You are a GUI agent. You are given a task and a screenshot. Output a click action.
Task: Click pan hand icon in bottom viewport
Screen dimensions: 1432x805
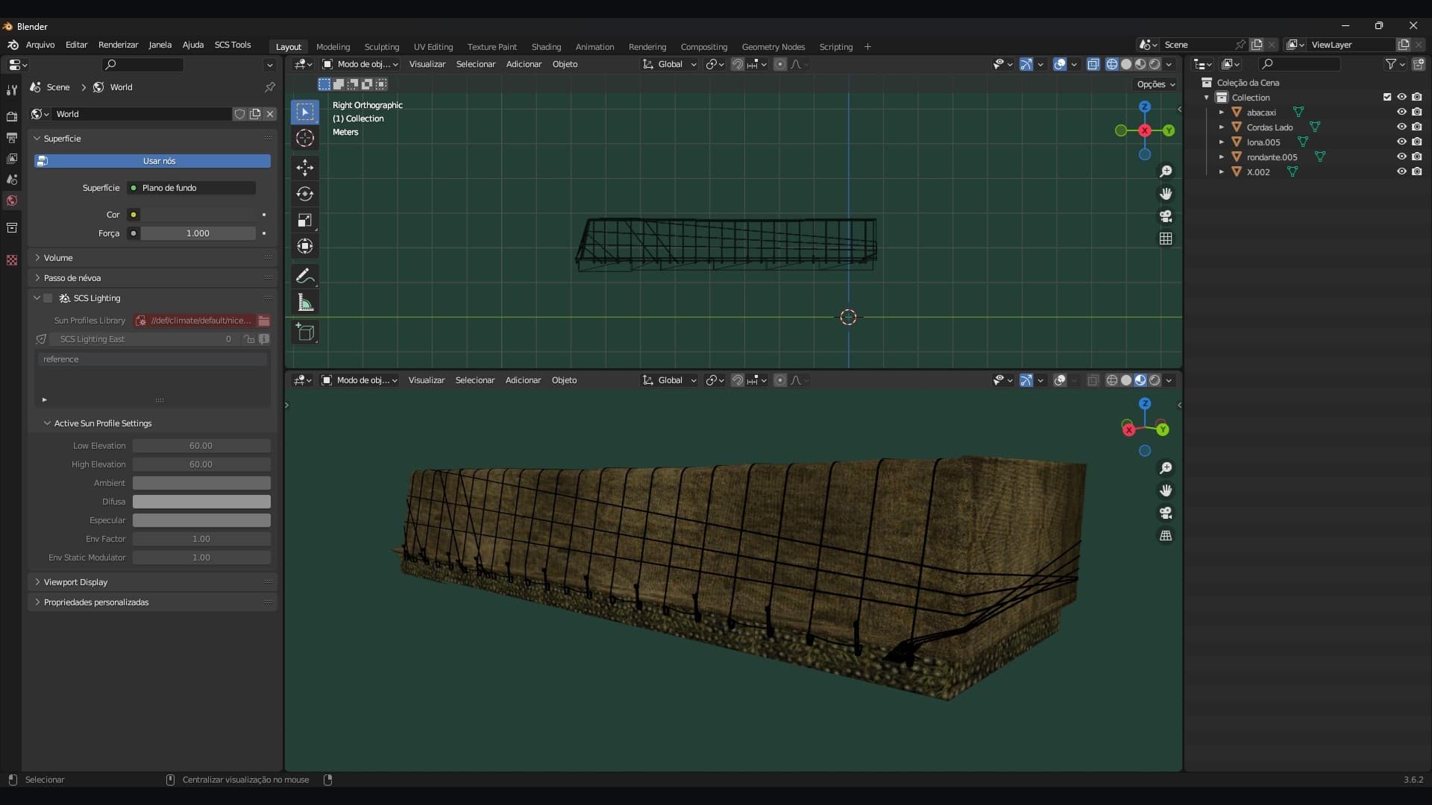tap(1166, 490)
